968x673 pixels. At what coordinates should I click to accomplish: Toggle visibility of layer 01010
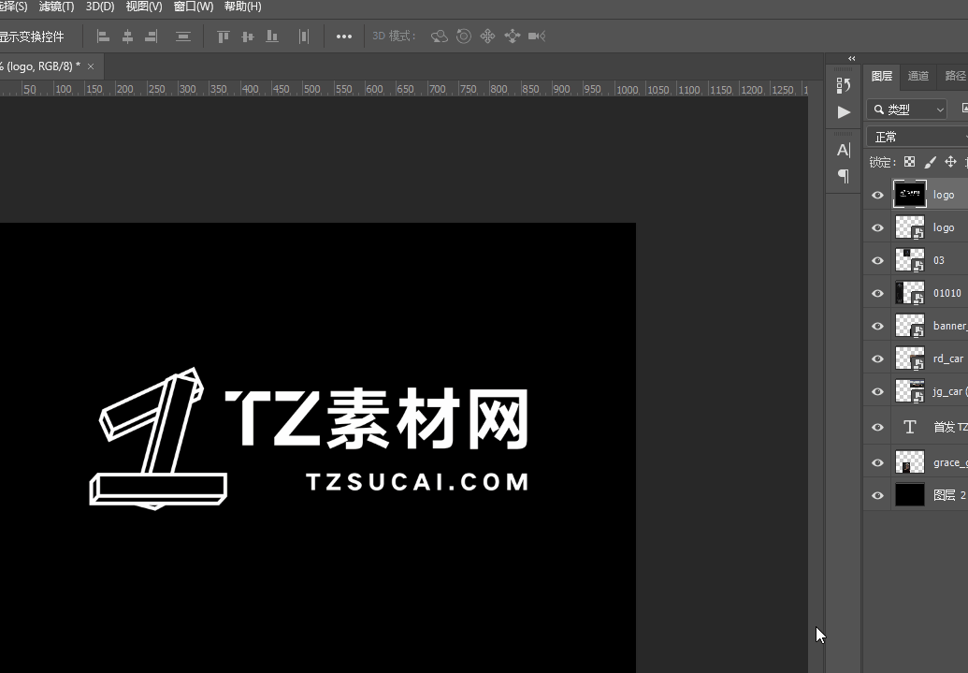pos(877,294)
